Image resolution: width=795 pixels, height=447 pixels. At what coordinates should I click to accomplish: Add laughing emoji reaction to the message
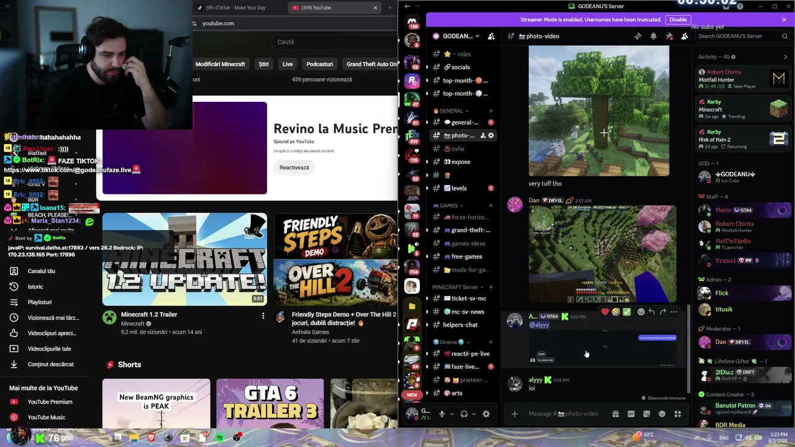pyautogui.click(x=616, y=312)
